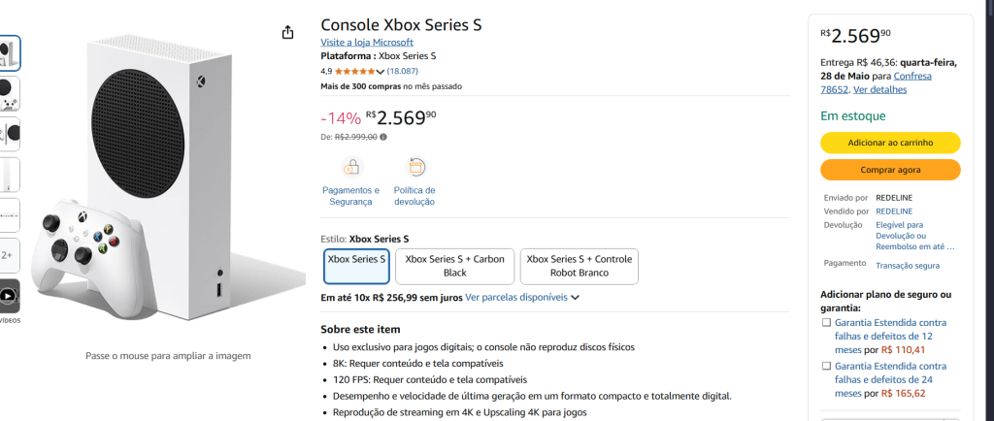
Task: Select the first console thumbnail image
Action: 8,52
